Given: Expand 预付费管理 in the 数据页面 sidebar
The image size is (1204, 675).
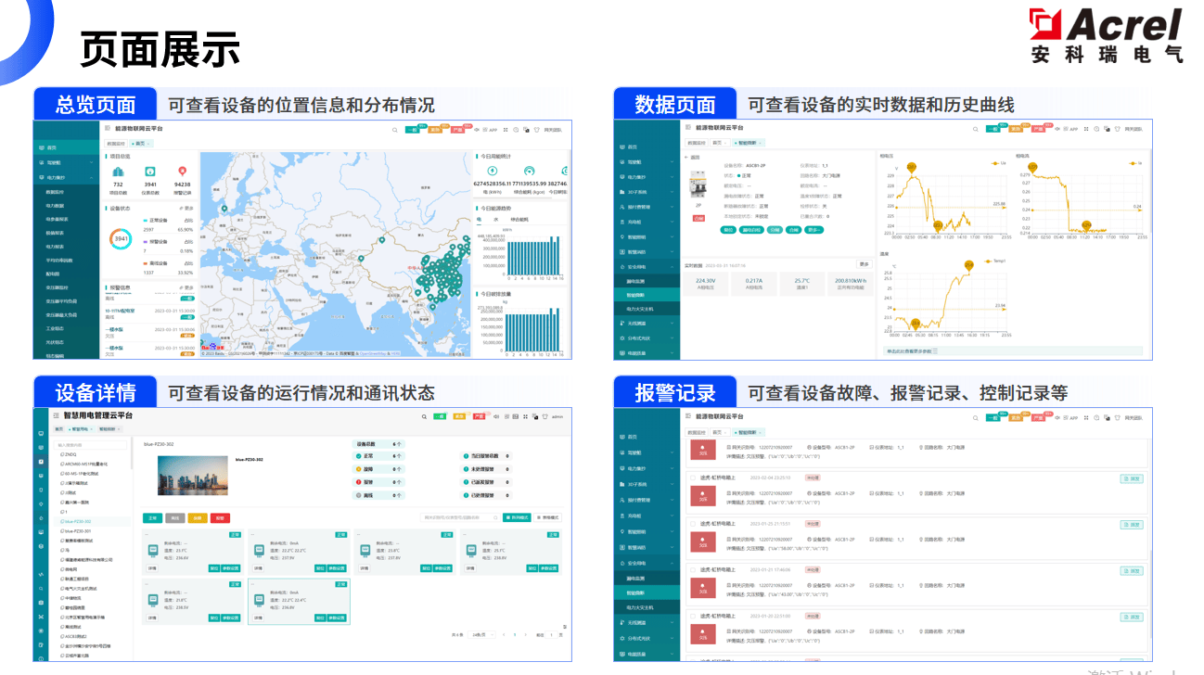Looking at the screenshot, I should tap(647, 207).
